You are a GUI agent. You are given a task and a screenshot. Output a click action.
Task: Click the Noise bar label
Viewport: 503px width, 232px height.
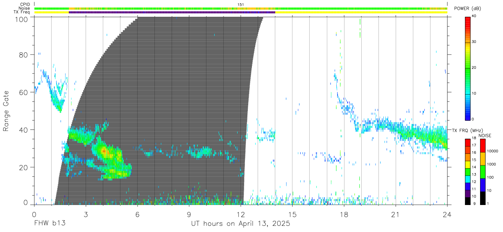pyautogui.click(x=25, y=8)
